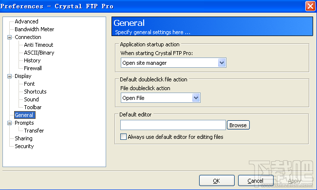This screenshot has width=317, height=190.
Task: Select the Display tree node
Action: click(23, 76)
